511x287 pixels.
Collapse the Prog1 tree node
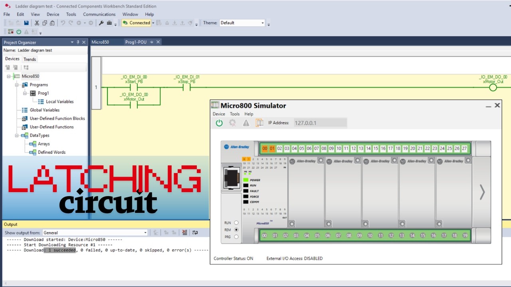[25, 93]
